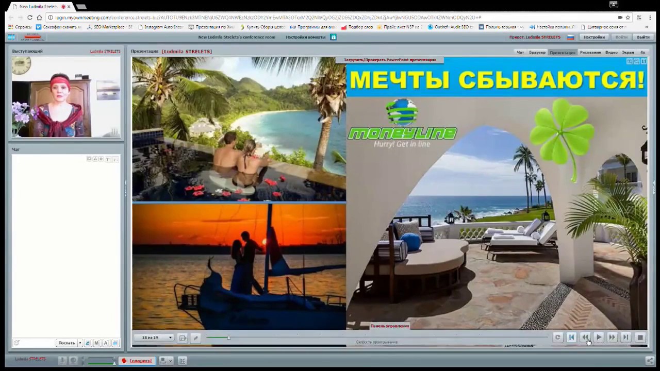The width and height of the screenshot is (660, 371).
Task: Click the chat 'M' formatting icon
Action: point(97,343)
